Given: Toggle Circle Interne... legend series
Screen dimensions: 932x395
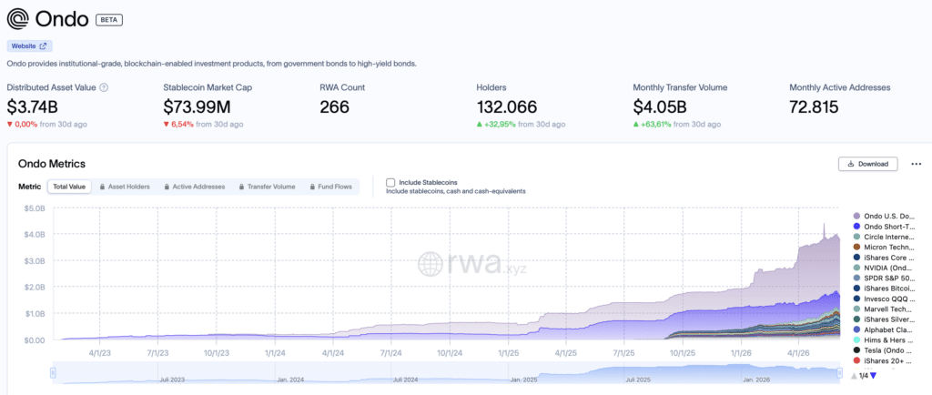Looking at the screenshot, I should [885, 237].
